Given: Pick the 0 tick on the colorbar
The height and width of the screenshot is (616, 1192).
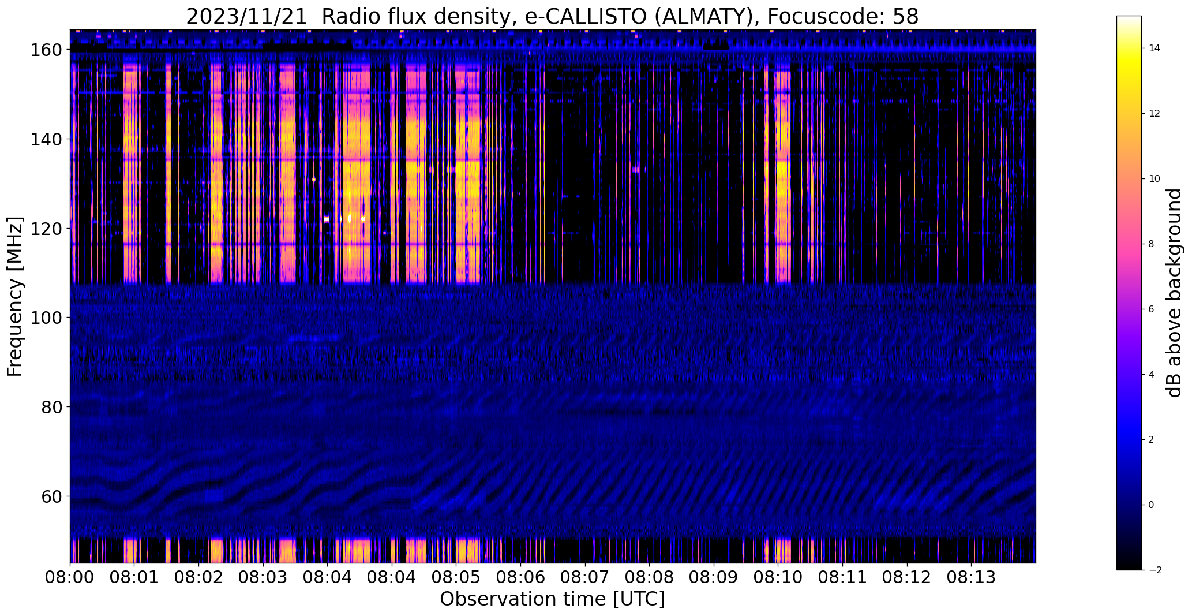Looking at the screenshot, I should tap(1152, 505).
